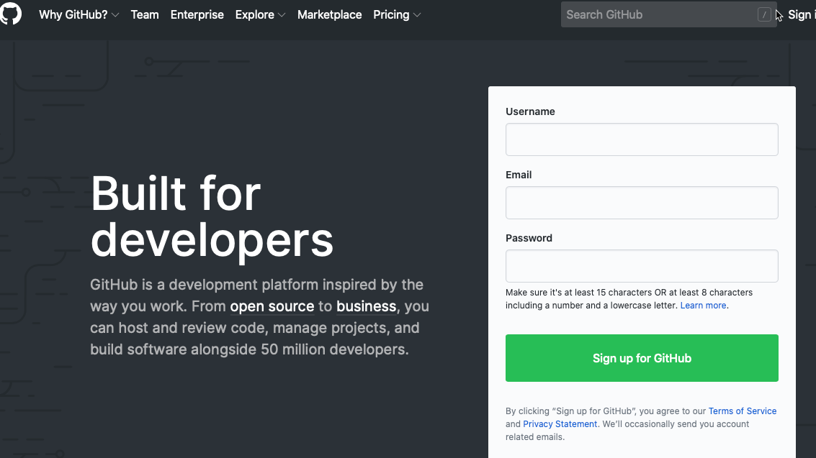Screen dimensions: 816x458
Task: Open the Explore dropdown
Action: click(260, 14)
